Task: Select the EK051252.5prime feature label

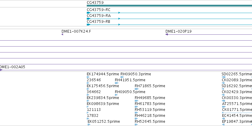Action: coord(104,122)
